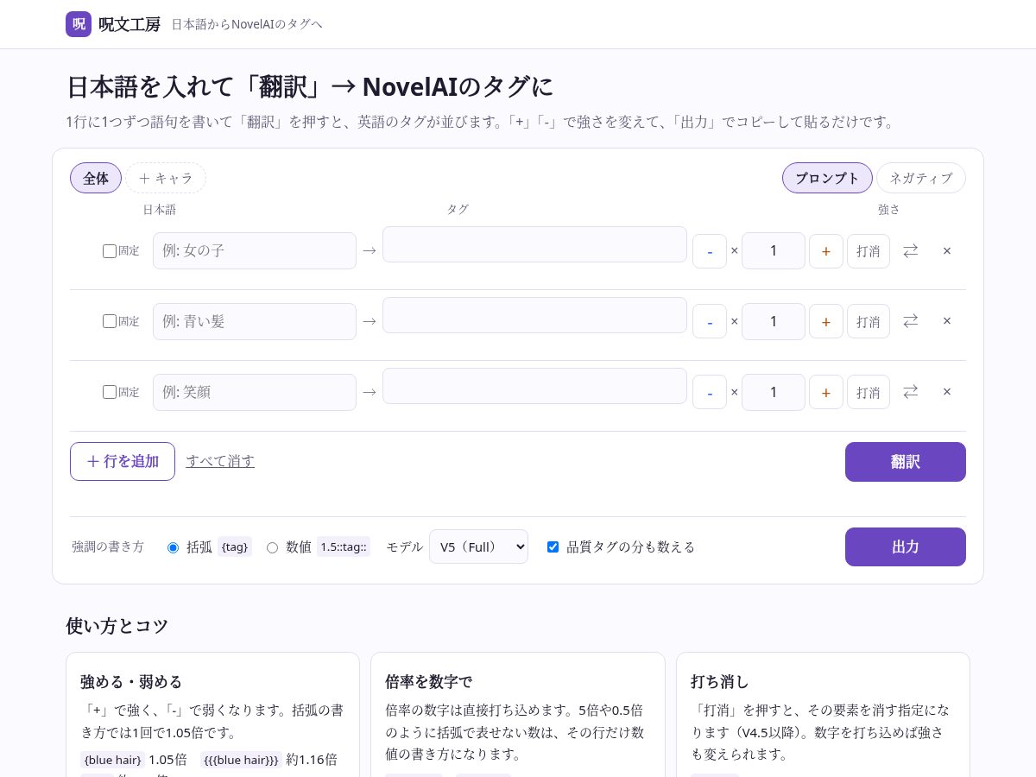This screenshot has height=777, width=1036.
Task: Focus the Japanese input 例: 青い髪
Action: point(255,321)
